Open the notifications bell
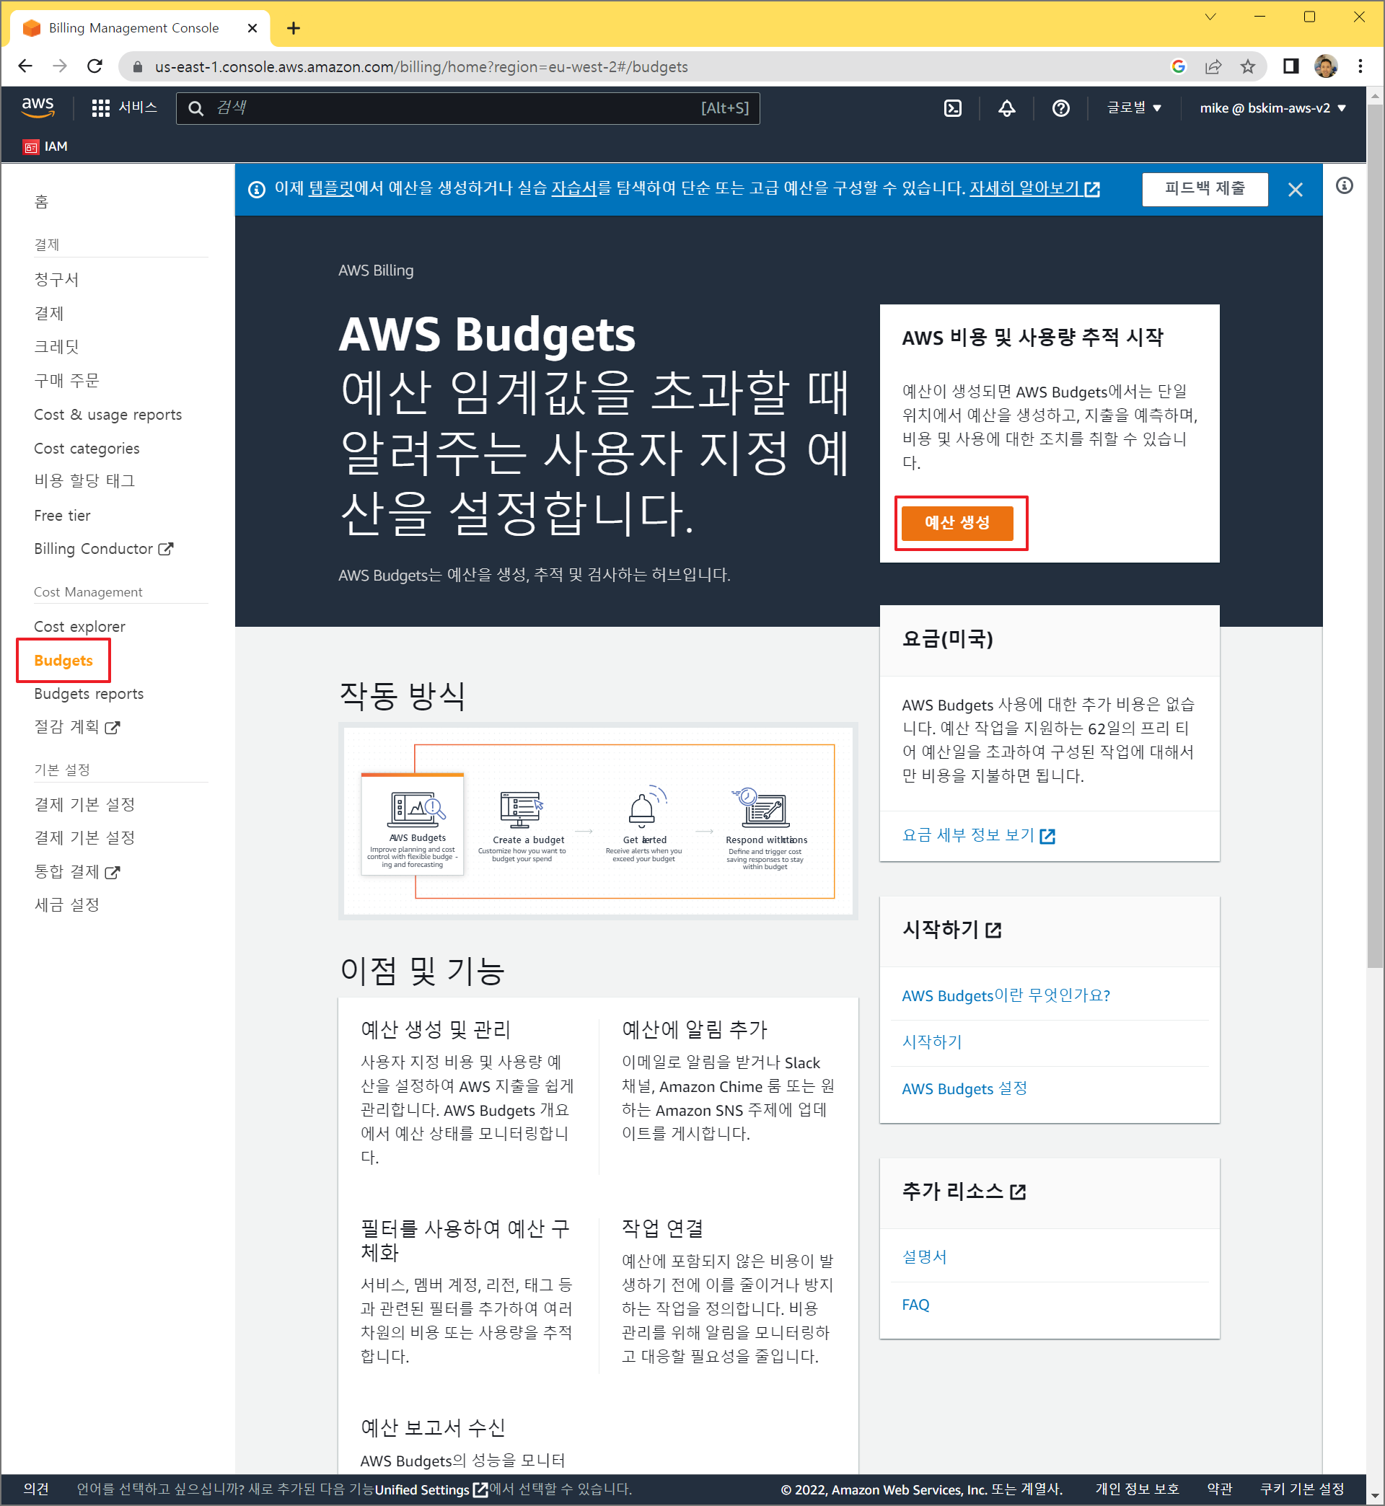1385x1506 pixels. (1006, 108)
